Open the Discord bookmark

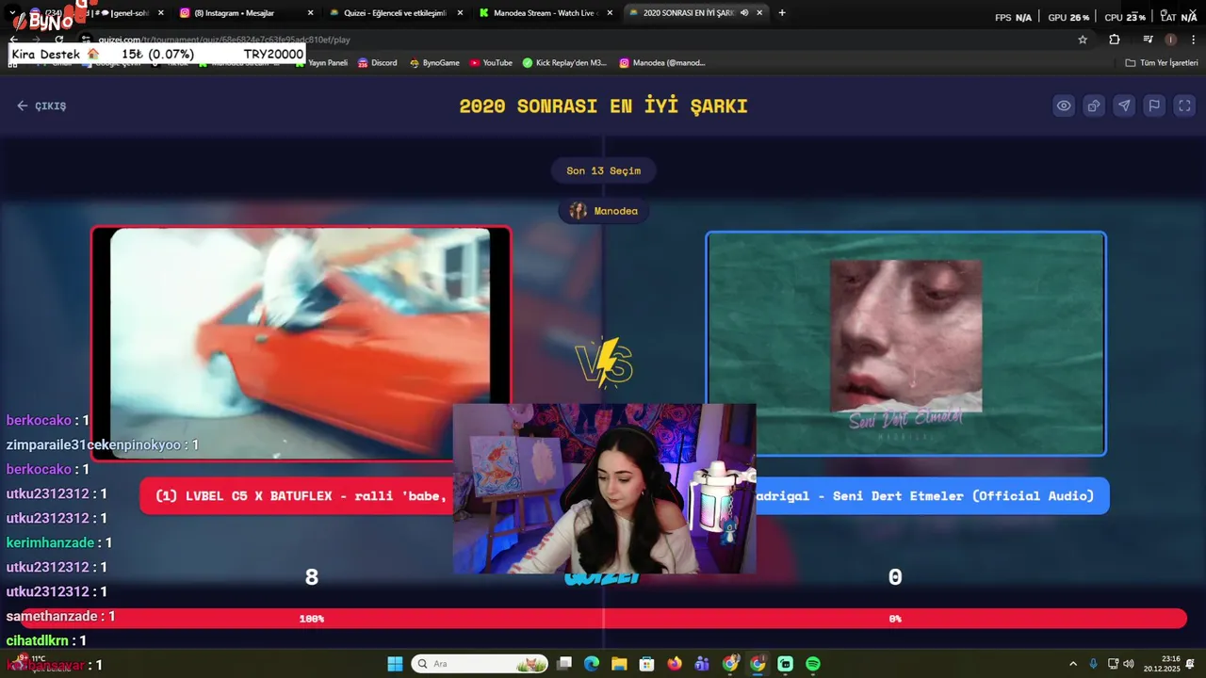point(377,63)
